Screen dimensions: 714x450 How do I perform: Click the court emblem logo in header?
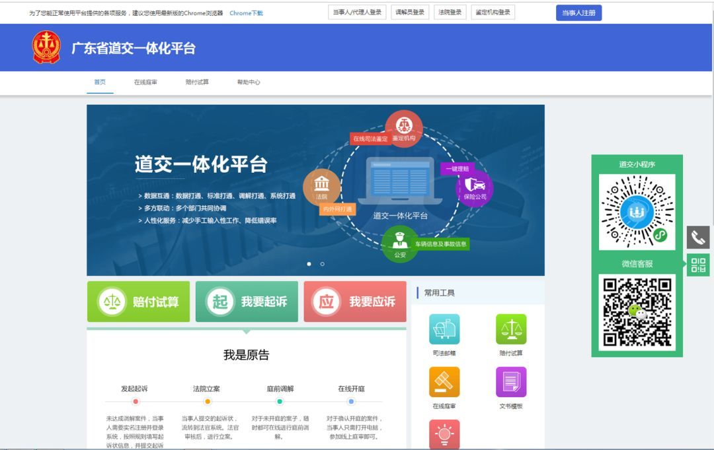(46, 48)
